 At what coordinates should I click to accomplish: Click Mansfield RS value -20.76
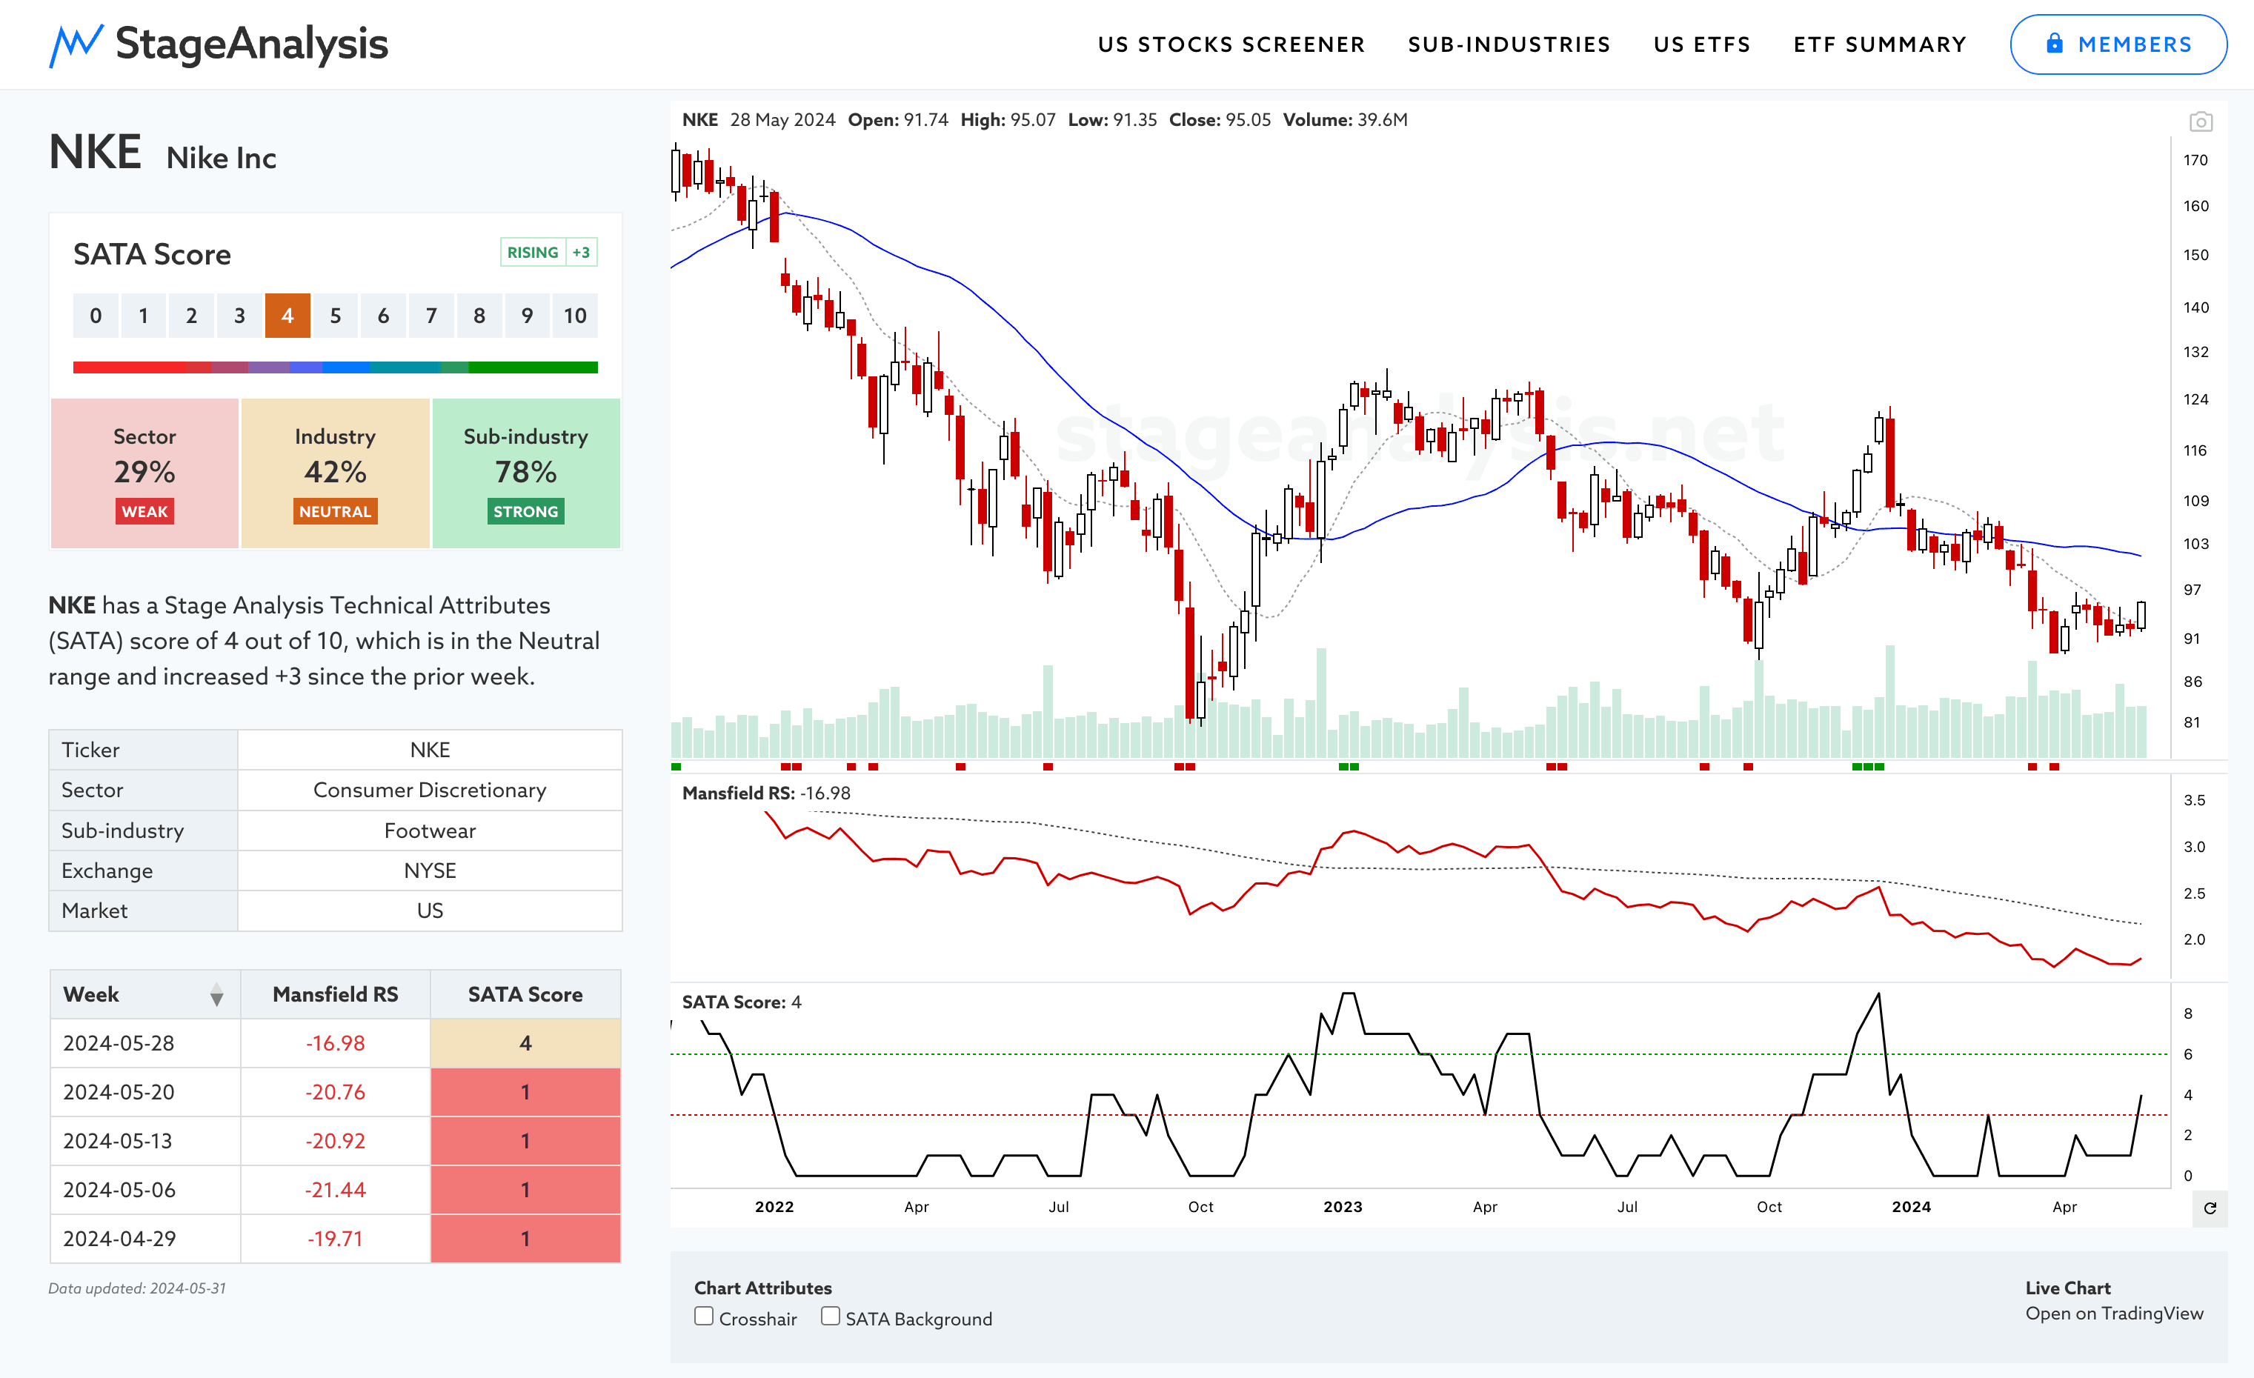(x=336, y=1092)
